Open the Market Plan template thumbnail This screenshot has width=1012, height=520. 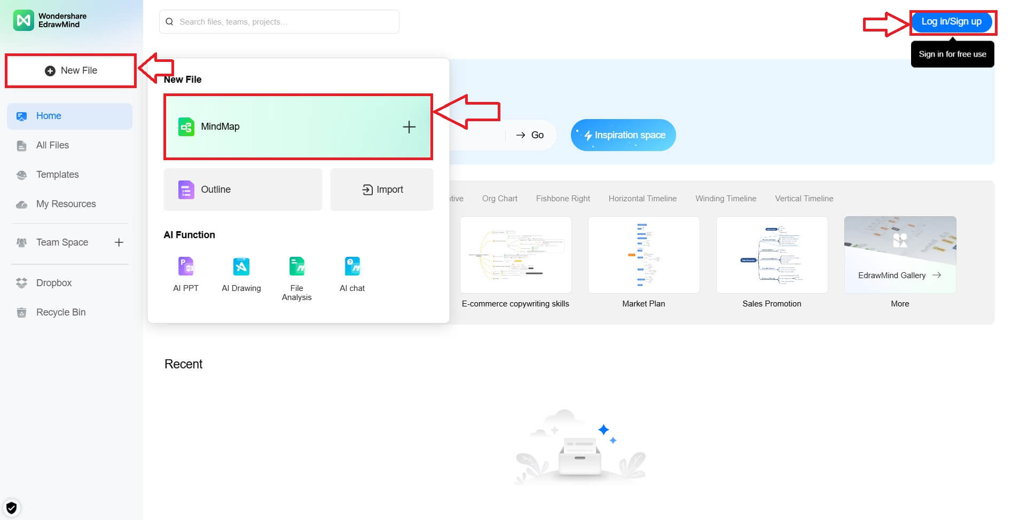pyautogui.click(x=644, y=255)
